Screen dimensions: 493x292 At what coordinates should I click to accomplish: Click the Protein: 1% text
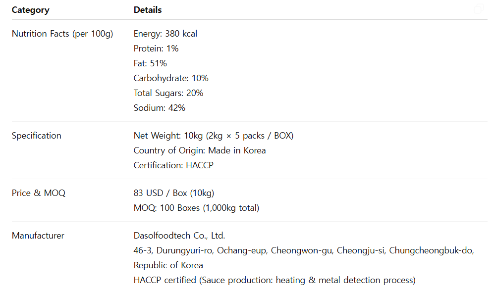(x=156, y=49)
